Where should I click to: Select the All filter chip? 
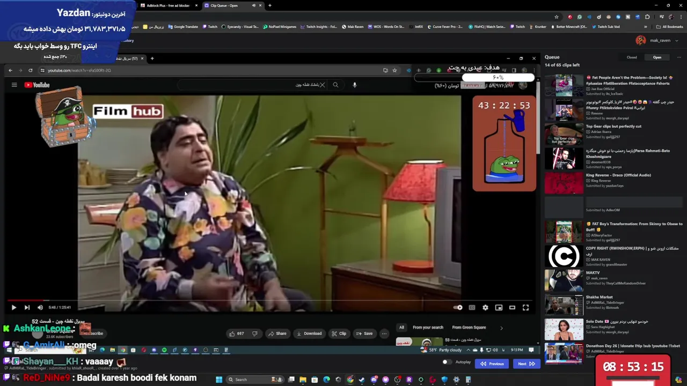coord(401,328)
